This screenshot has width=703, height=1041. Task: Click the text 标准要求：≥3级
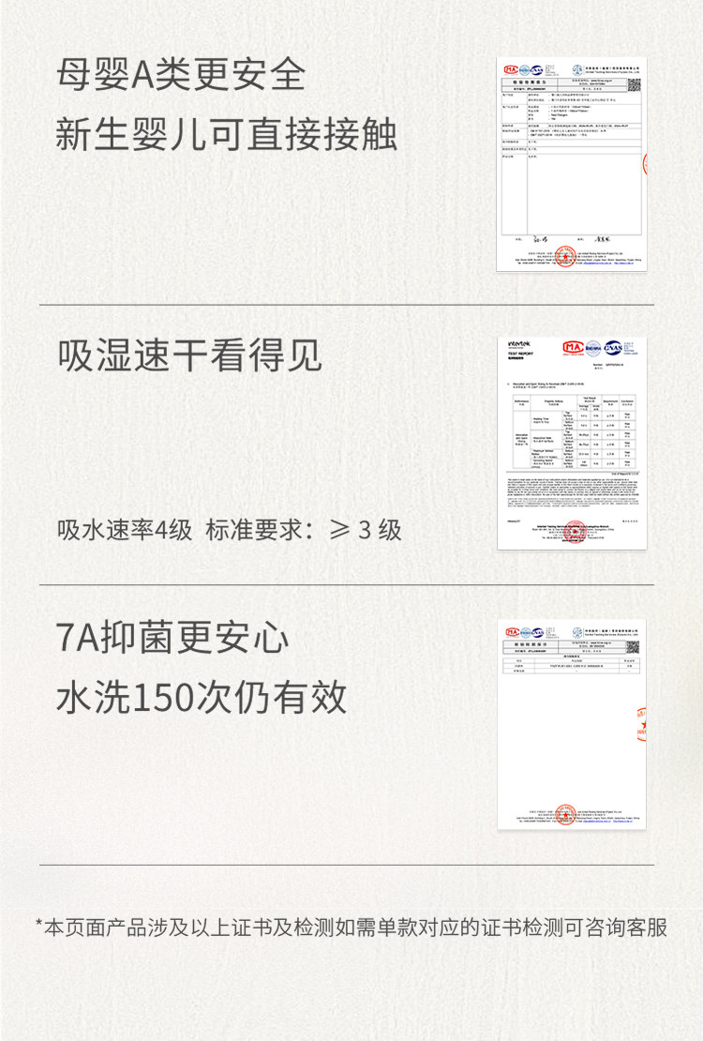(304, 531)
